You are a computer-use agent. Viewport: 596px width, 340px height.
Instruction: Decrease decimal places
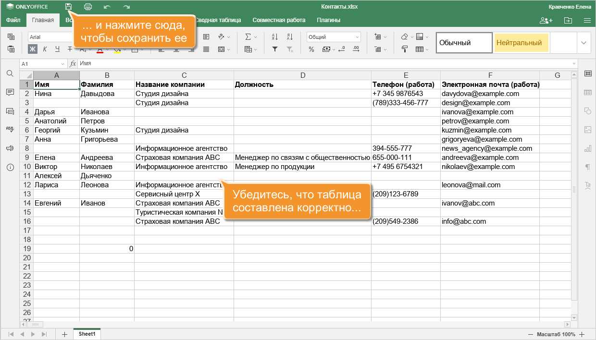click(x=342, y=49)
